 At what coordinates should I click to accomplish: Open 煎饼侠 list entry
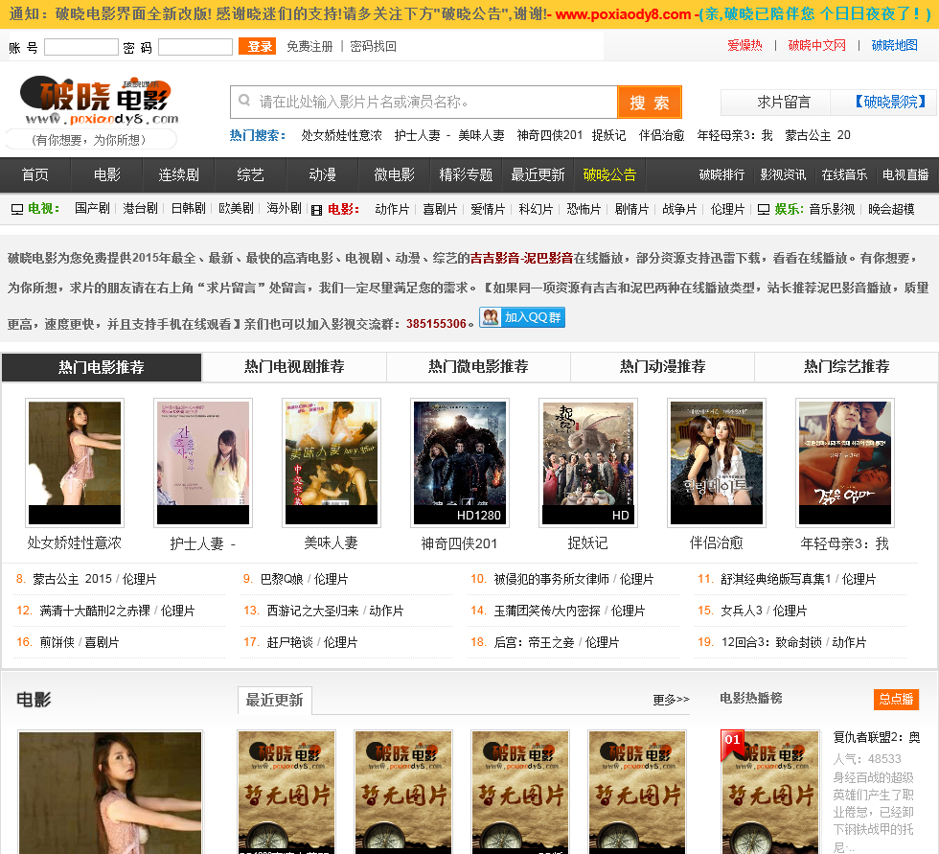point(57,642)
